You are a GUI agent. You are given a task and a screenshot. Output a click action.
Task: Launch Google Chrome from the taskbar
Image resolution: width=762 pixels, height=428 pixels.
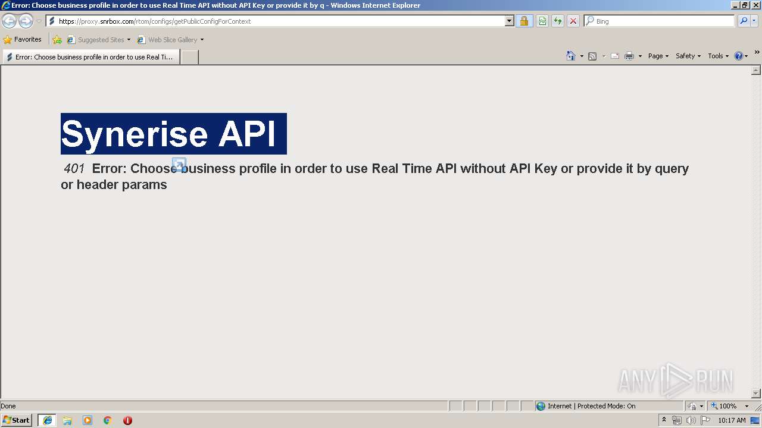pos(108,420)
